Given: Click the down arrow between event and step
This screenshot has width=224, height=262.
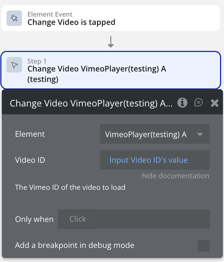Looking at the screenshot, I should coord(111,42).
